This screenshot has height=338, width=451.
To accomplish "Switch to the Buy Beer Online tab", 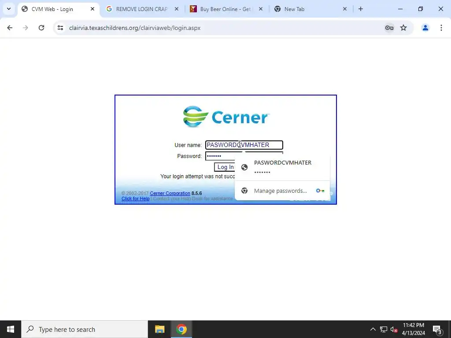I will (226, 9).
